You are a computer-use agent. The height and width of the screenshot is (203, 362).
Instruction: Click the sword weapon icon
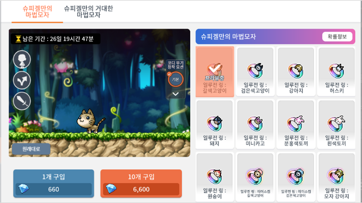coord(22,101)
